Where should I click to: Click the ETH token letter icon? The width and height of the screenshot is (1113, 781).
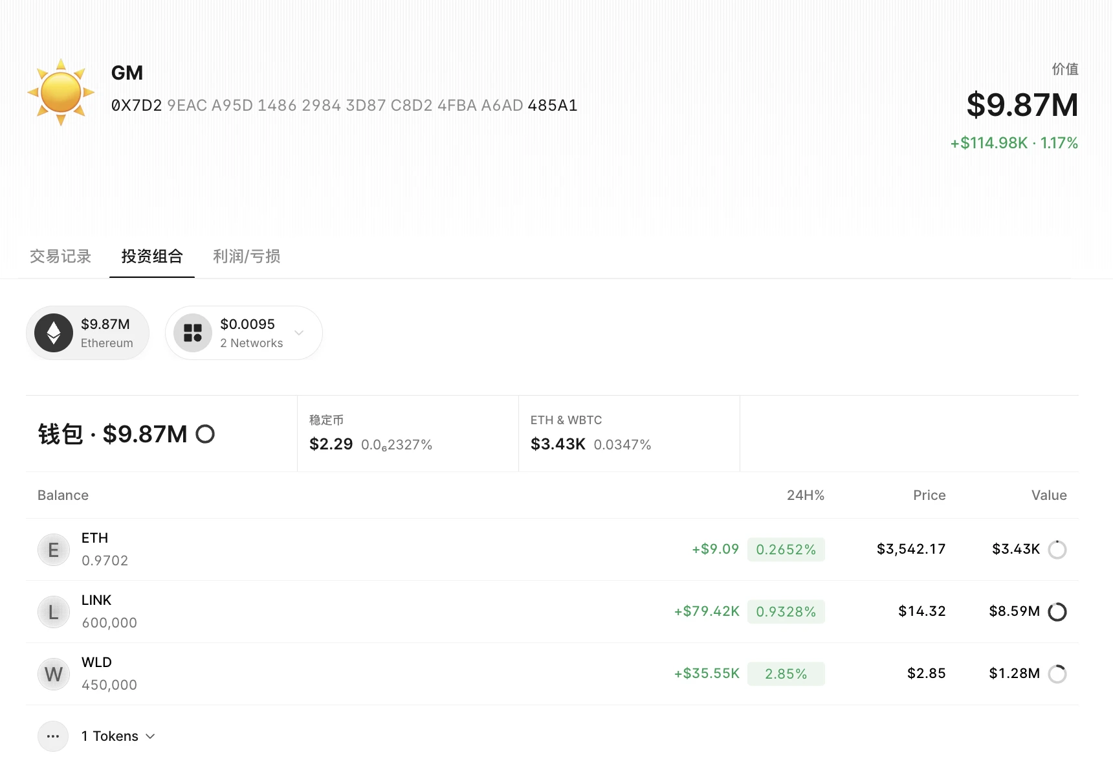(x=54, y=550)
